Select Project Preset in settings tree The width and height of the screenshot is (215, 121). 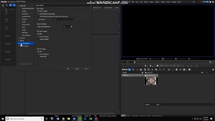click(26, 25)
